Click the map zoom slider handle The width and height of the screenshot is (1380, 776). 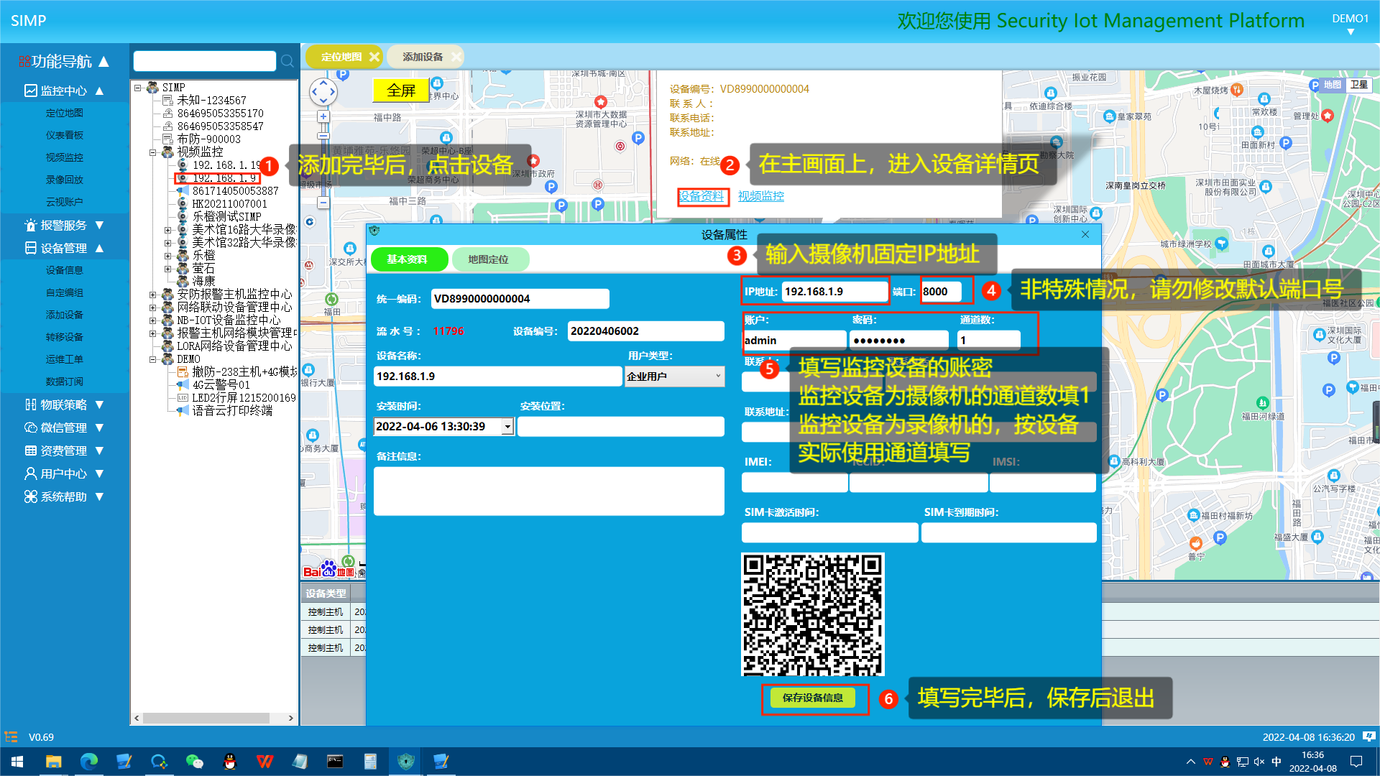tap(323, 136)
